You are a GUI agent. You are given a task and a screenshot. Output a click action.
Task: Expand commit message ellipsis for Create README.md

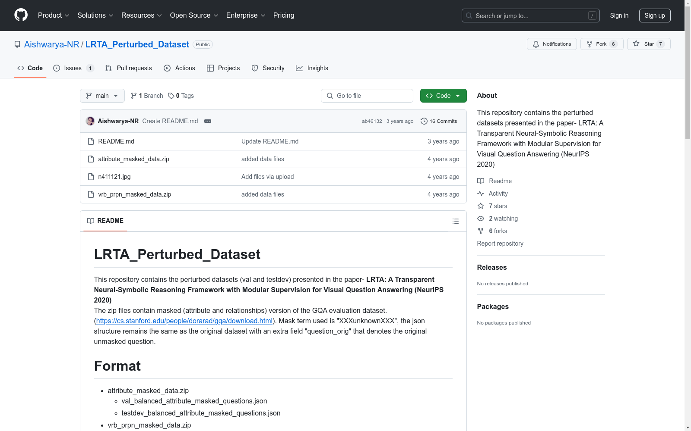208,121
